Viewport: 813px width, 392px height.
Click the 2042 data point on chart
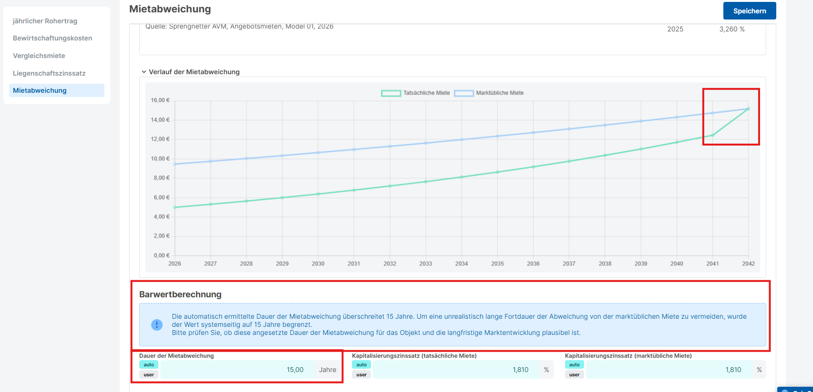pos(748,109)
